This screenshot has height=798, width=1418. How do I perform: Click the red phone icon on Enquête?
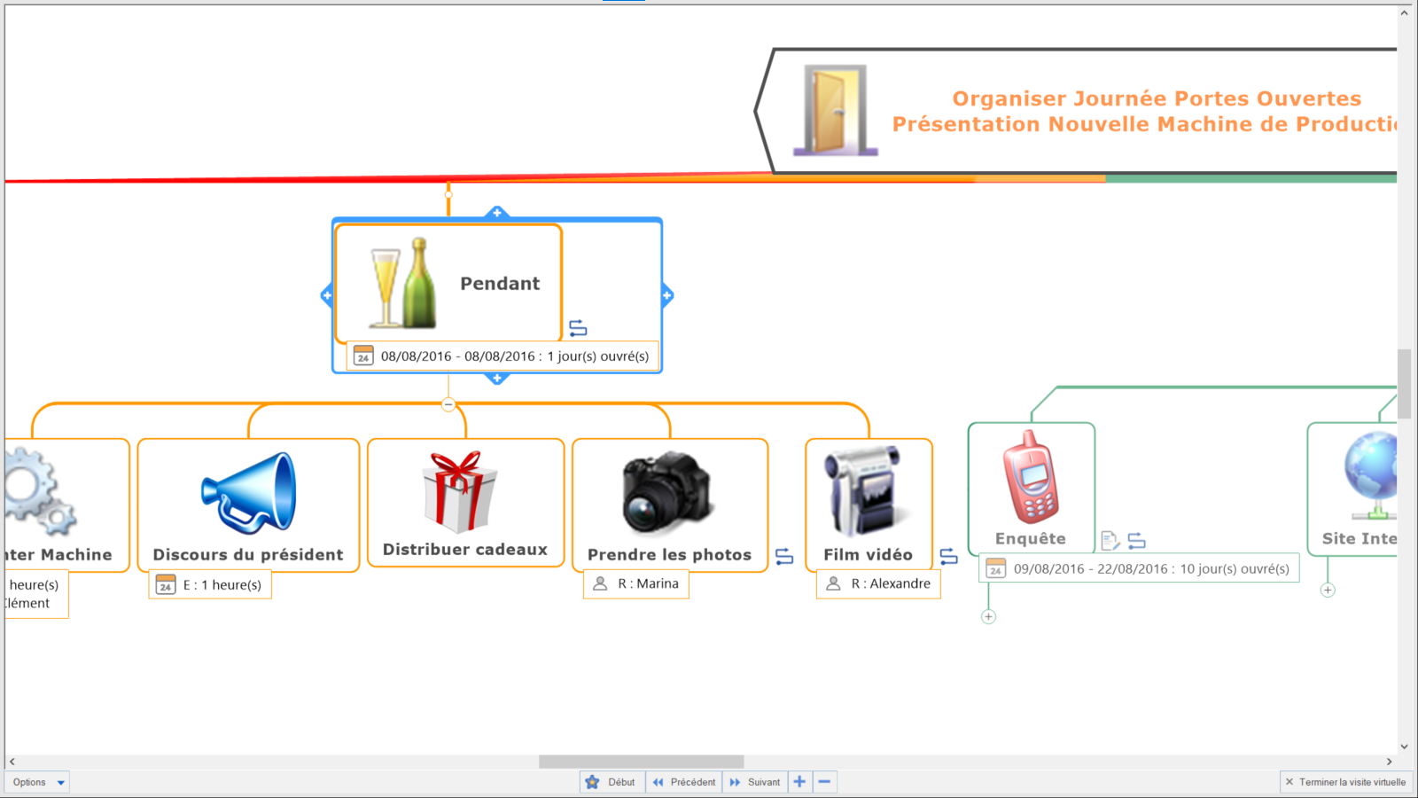point(1030,477)
